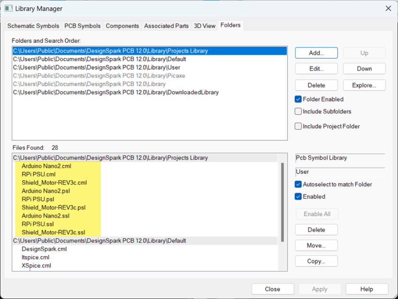
Task: Select file Shield_Motor-REV3c.psl
Action: point(54,208)
